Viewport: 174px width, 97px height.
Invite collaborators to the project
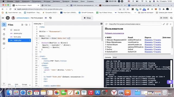click(x=164, y=18)
